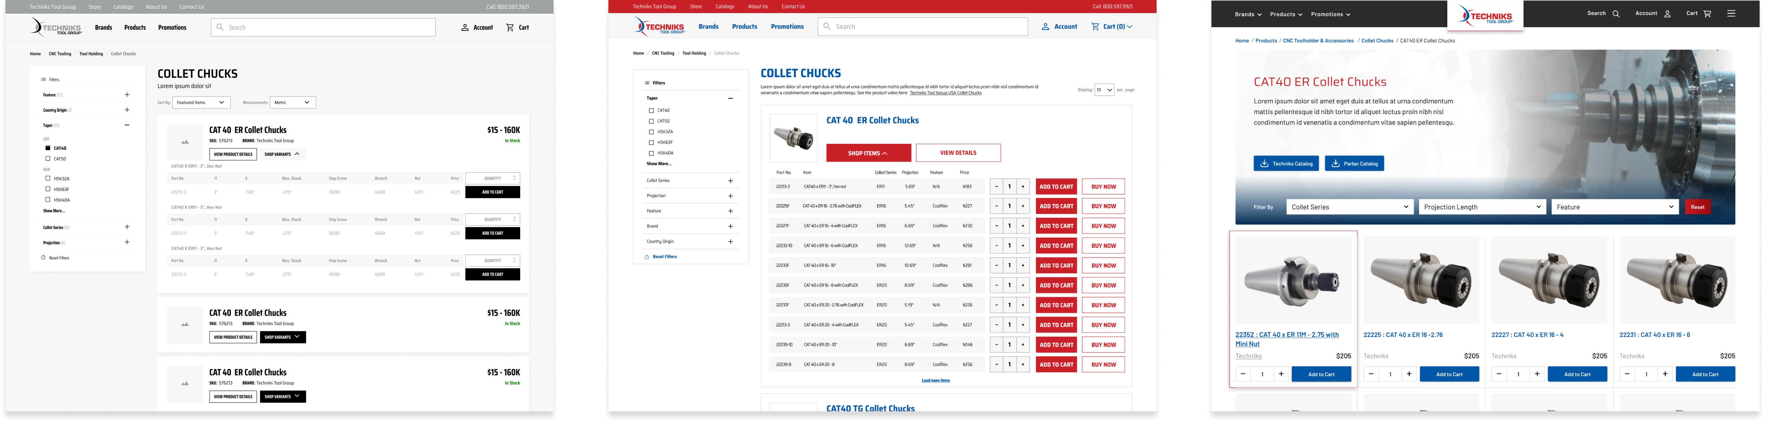Click the Techniks logo on dark header
Screen dimensions: 1765x422
[1485, 15]
